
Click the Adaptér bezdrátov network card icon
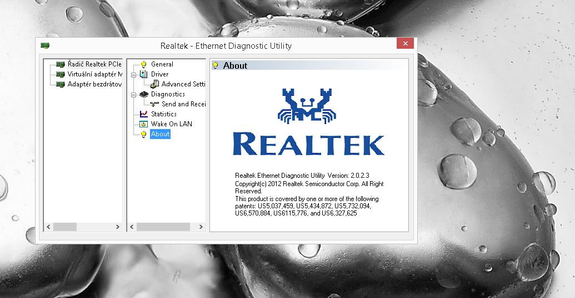(61, 84)
